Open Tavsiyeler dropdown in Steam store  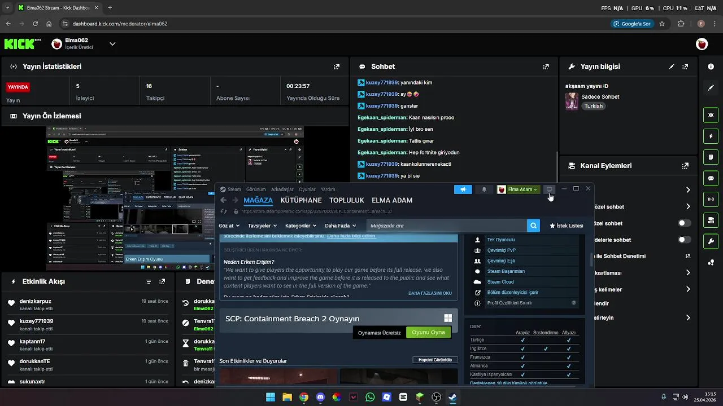tap(262, 226)
